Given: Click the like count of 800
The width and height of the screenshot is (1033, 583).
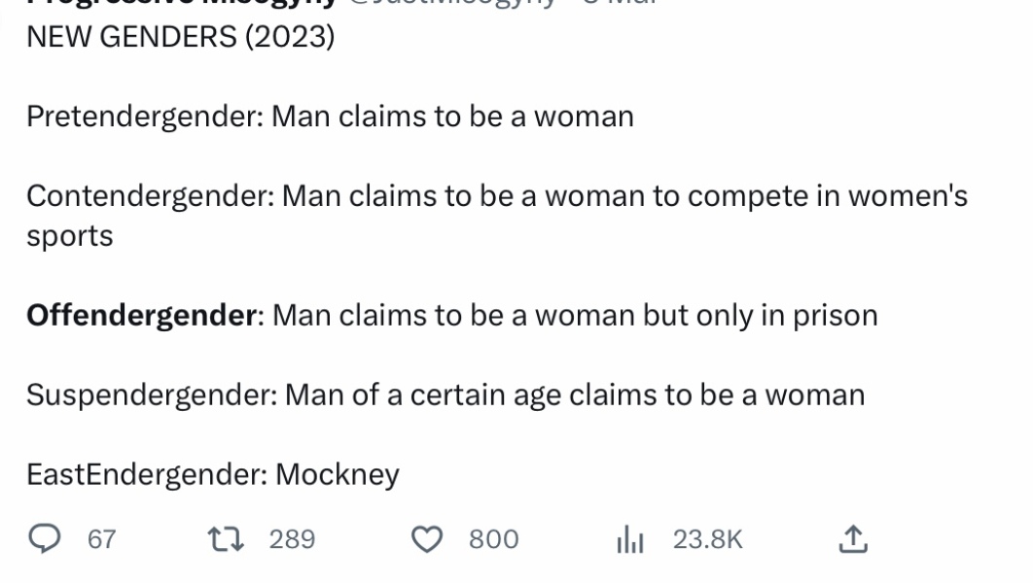Looking at the screenshot, I should pyautogui.click(x=493, y=538).
